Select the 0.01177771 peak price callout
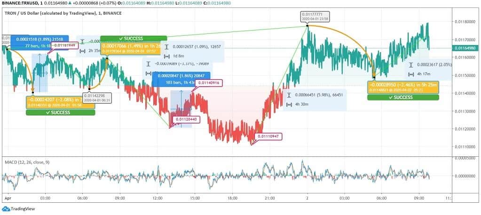481x215 pixels. click(x=315, y=16)
